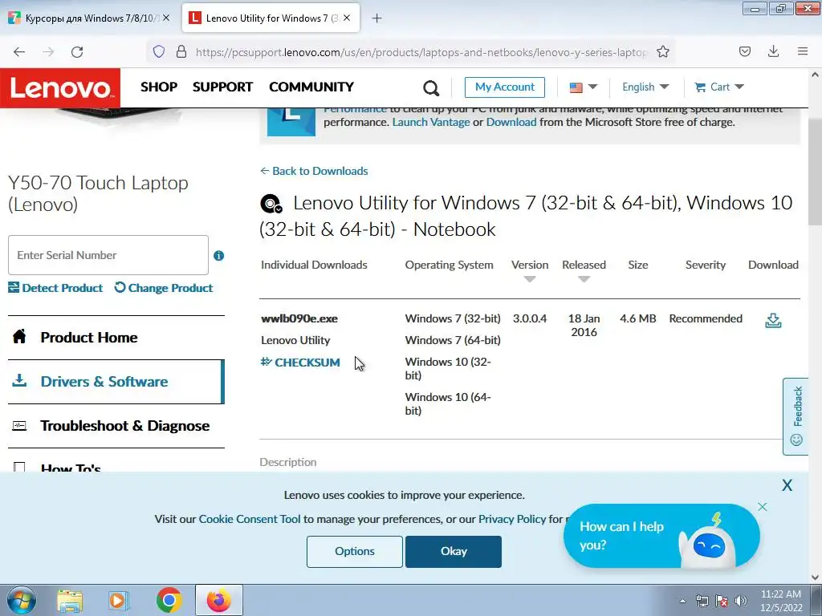Bookmark this page with the star

coord(663,51)
